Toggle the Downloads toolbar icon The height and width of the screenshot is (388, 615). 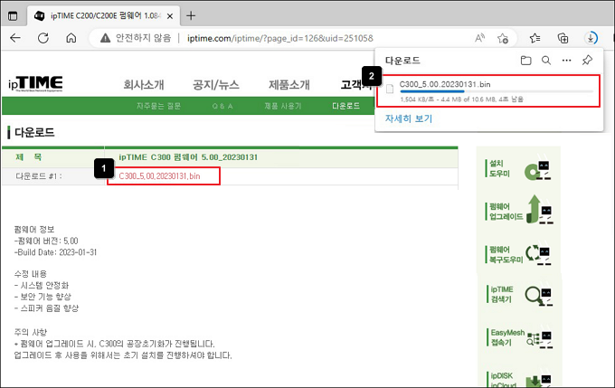coord(591,38)
